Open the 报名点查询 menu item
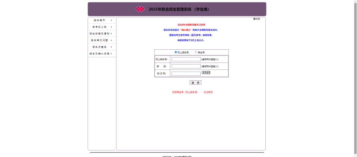The width and height of the screenshot is (357, 157). (99, 47)
